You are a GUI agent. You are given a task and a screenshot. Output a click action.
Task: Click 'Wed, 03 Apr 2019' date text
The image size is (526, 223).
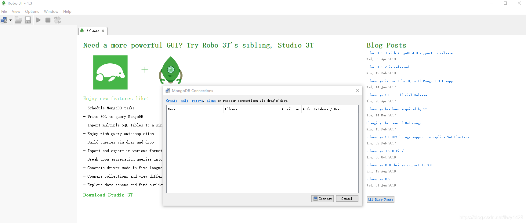tap(381, 59)
